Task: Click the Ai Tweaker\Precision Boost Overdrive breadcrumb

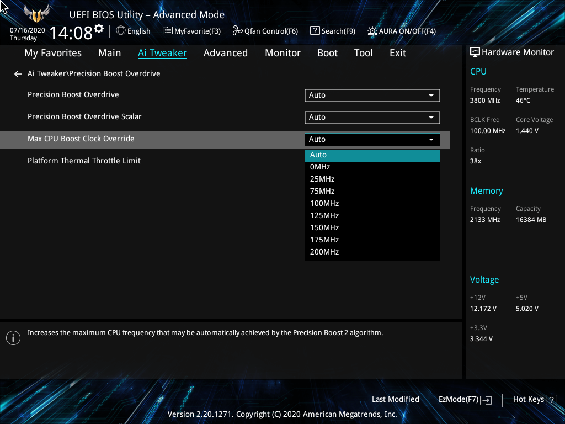Action: [x=94, y=73]
